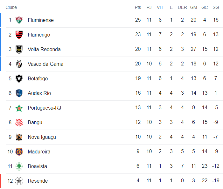Open the Fluminense team name link

pos(41,20)
